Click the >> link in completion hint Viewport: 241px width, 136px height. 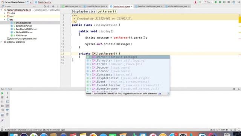[160, 94]
